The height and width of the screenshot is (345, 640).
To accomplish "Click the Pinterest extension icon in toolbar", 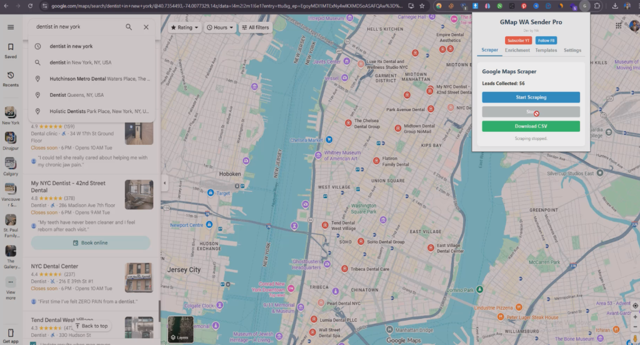I will [x=524, y=6].
